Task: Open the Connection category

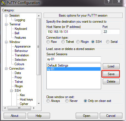Action: coord(17,69)
